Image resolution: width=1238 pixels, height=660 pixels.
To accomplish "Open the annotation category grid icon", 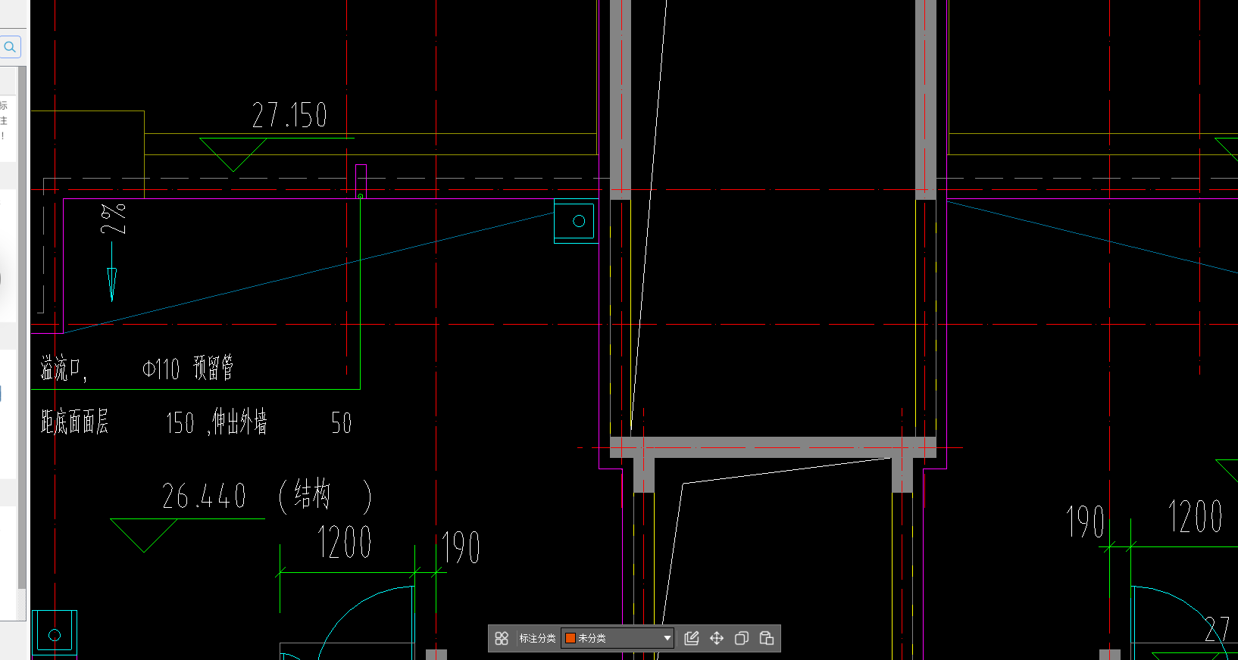I will (x=502, y=638).
